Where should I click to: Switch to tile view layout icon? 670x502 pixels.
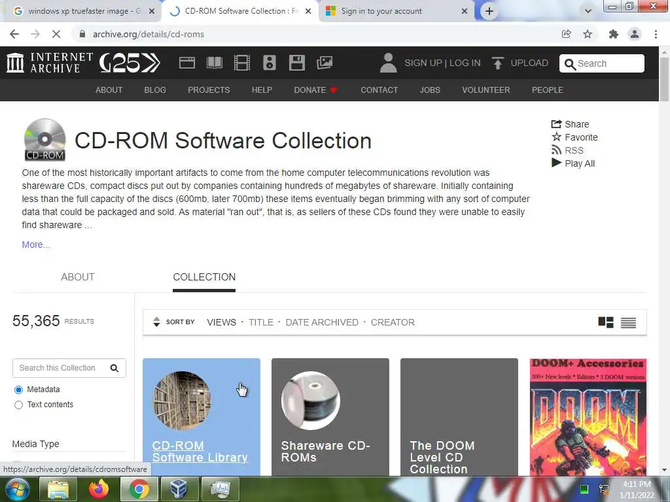click(605, 322)
